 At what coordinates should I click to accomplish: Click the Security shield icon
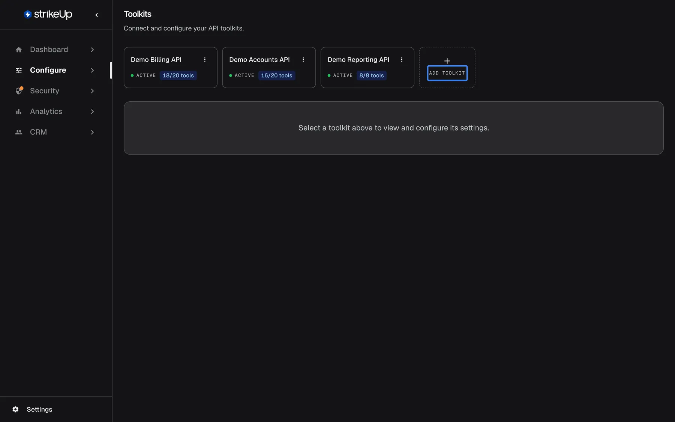point(19,91)
